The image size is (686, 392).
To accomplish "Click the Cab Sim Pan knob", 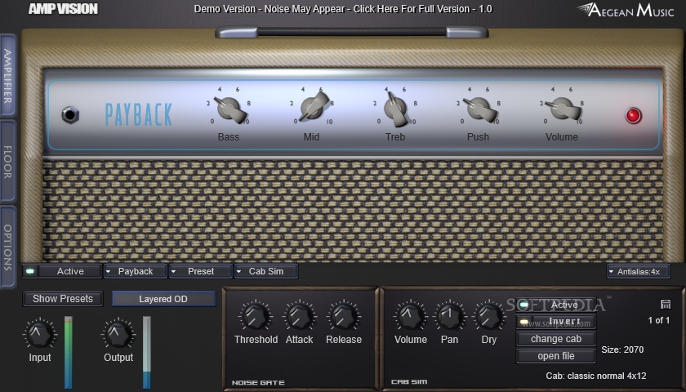I will 450,316.
